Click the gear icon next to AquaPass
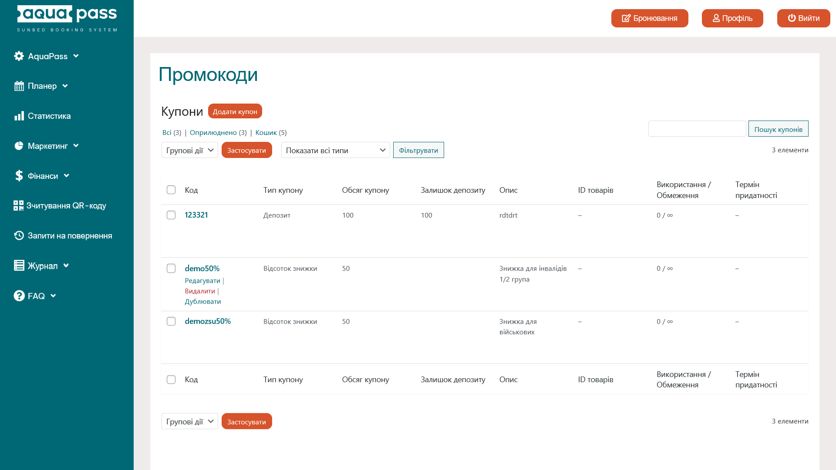 click(19, 56)
